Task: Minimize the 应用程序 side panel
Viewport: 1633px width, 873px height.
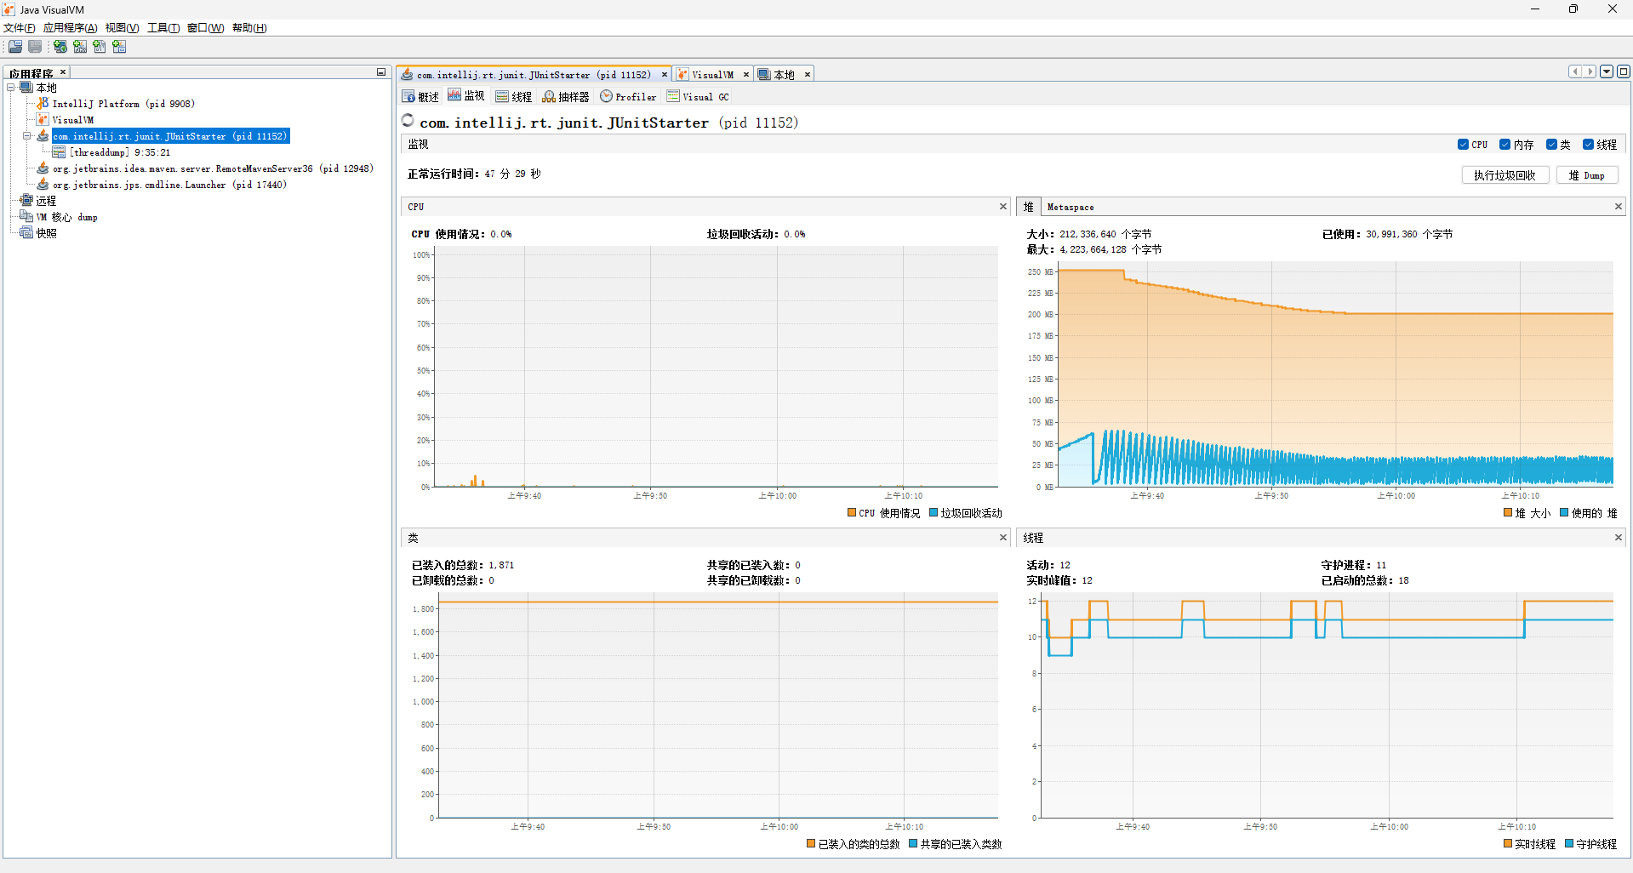Action: (381, 72)
